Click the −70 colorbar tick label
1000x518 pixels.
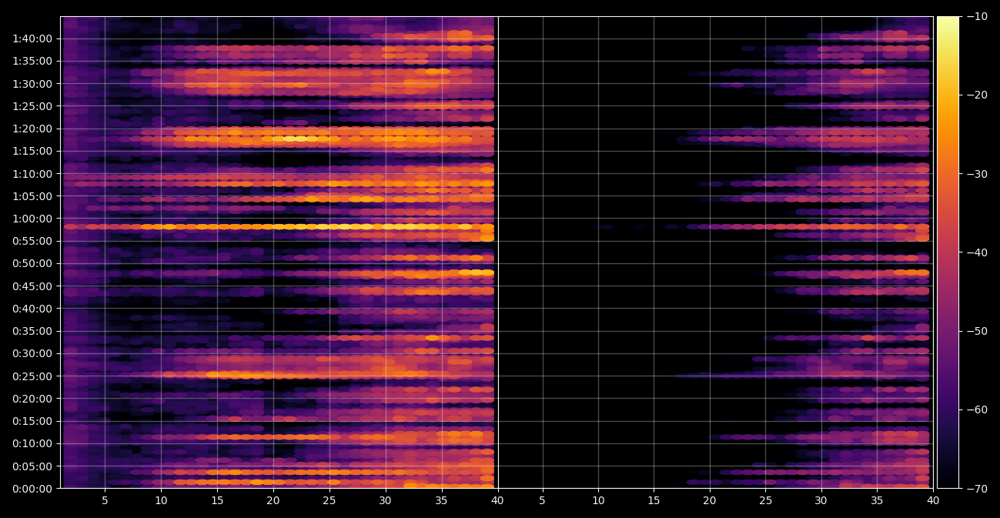point(977,489)
